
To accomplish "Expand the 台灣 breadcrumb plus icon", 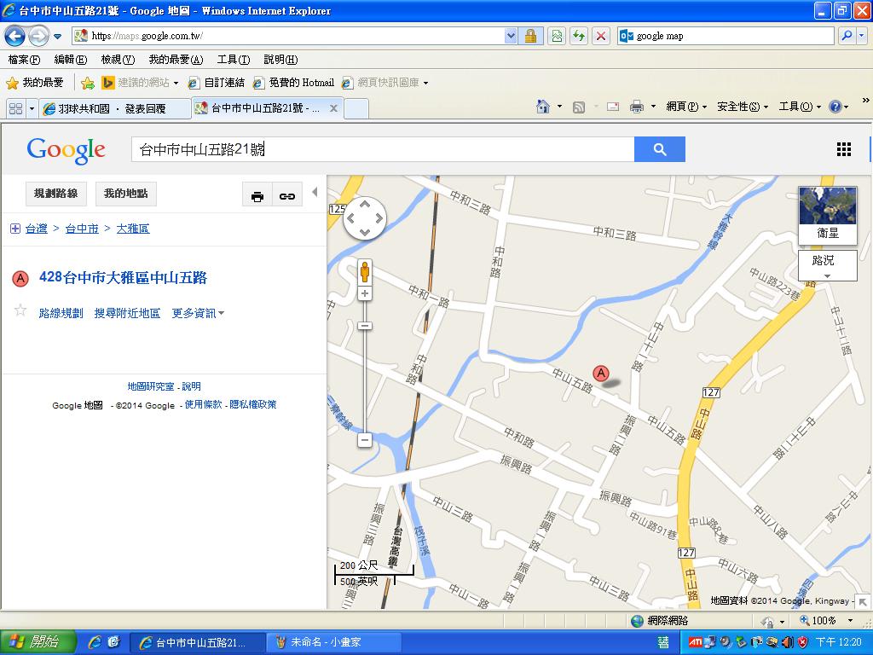I will tap(14, 229).
